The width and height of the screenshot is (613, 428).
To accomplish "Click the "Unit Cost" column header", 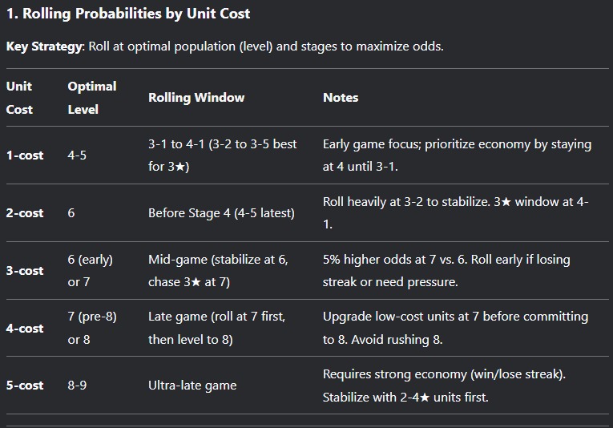I will (x=19, y=97).
